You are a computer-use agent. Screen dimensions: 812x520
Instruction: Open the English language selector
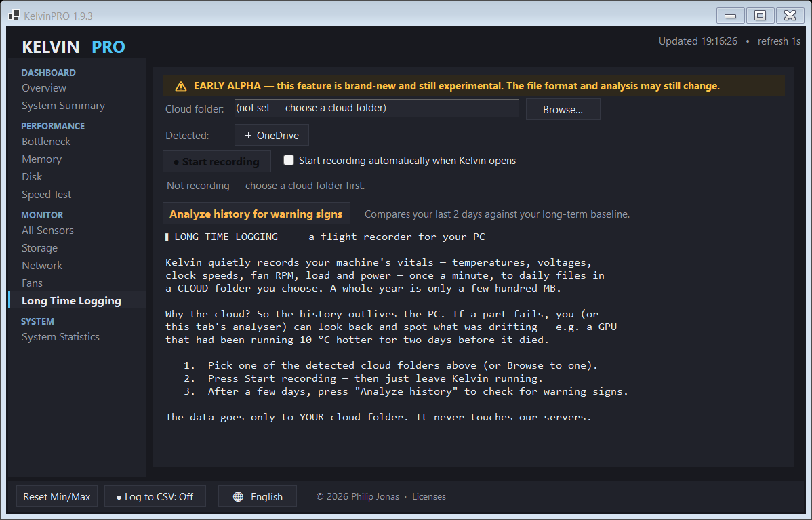point(258,497)
